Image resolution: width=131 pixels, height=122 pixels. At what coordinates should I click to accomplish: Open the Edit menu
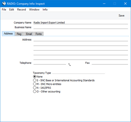(12, 10)
